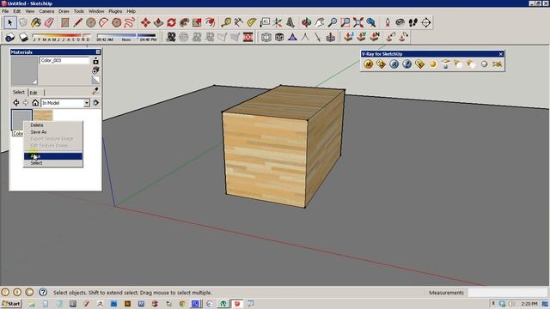
Task: Select the Orbit camera tool
Action: click(x=307, y=23)
